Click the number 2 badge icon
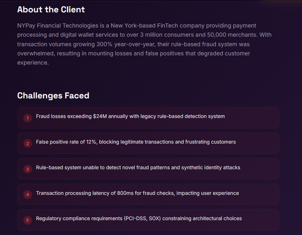 click(28, 144)
